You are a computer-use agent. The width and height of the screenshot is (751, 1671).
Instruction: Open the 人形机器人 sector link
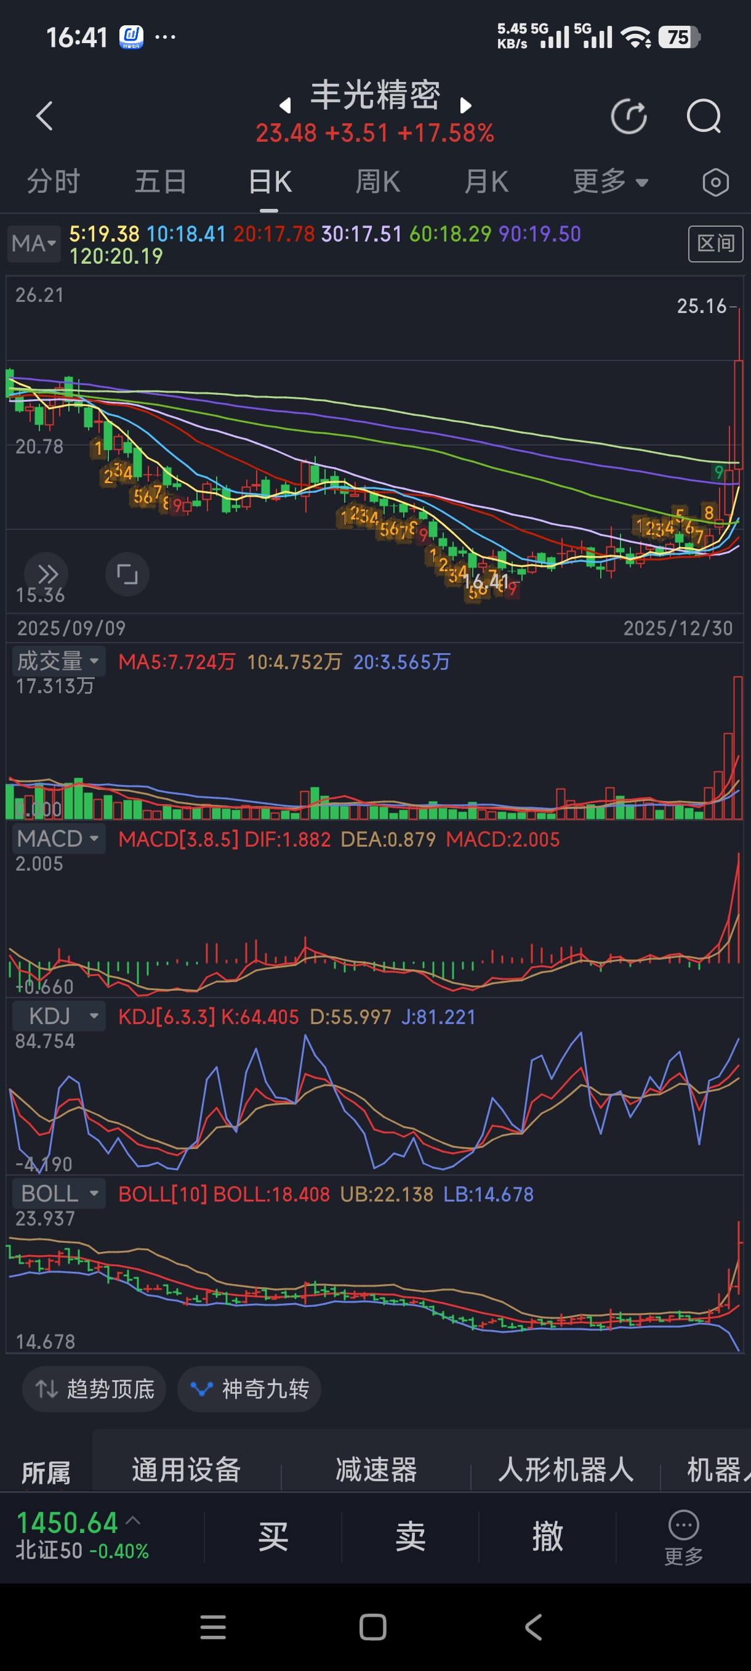[566, 1470]
